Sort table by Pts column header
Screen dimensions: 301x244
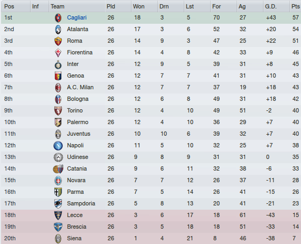pos(295,6)
